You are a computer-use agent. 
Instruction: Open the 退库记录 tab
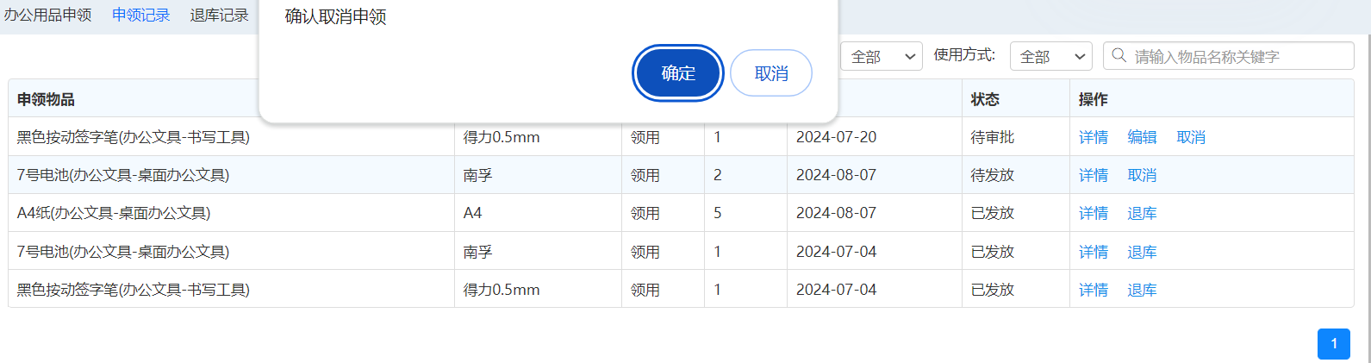click(x=219, y=16)
